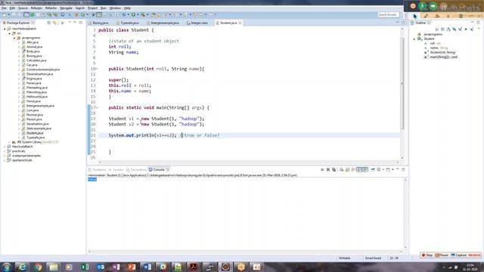484x272 pixels.
Task: Collapse the newHadoopbatch project node
Action: pyautogui.click(x=5, y=29)
